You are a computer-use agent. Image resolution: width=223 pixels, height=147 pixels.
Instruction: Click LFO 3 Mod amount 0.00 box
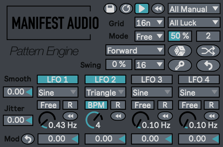(152, 139)
